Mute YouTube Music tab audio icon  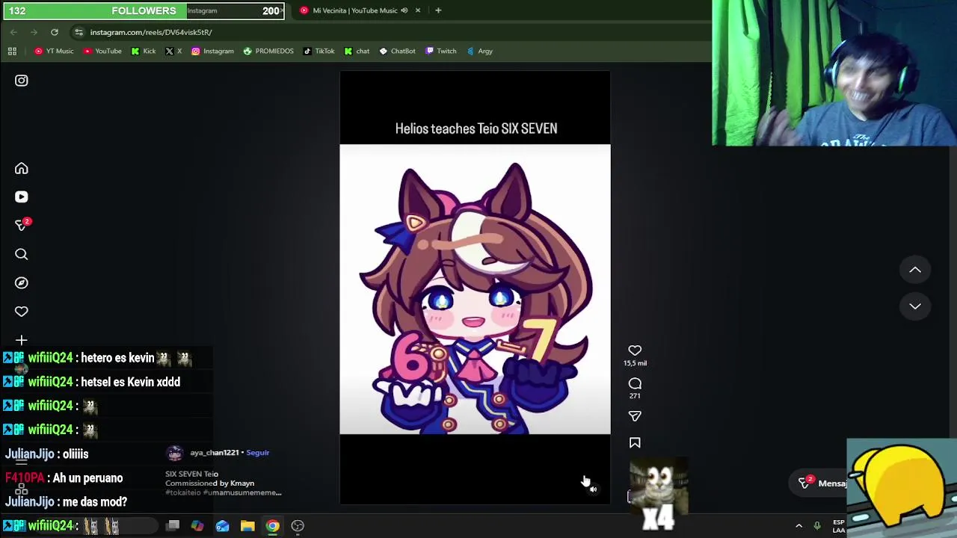coord(404,10)
